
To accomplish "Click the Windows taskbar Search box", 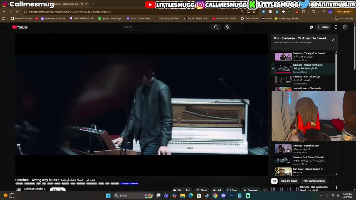I will pyautogui.click(x=133, y=196).
